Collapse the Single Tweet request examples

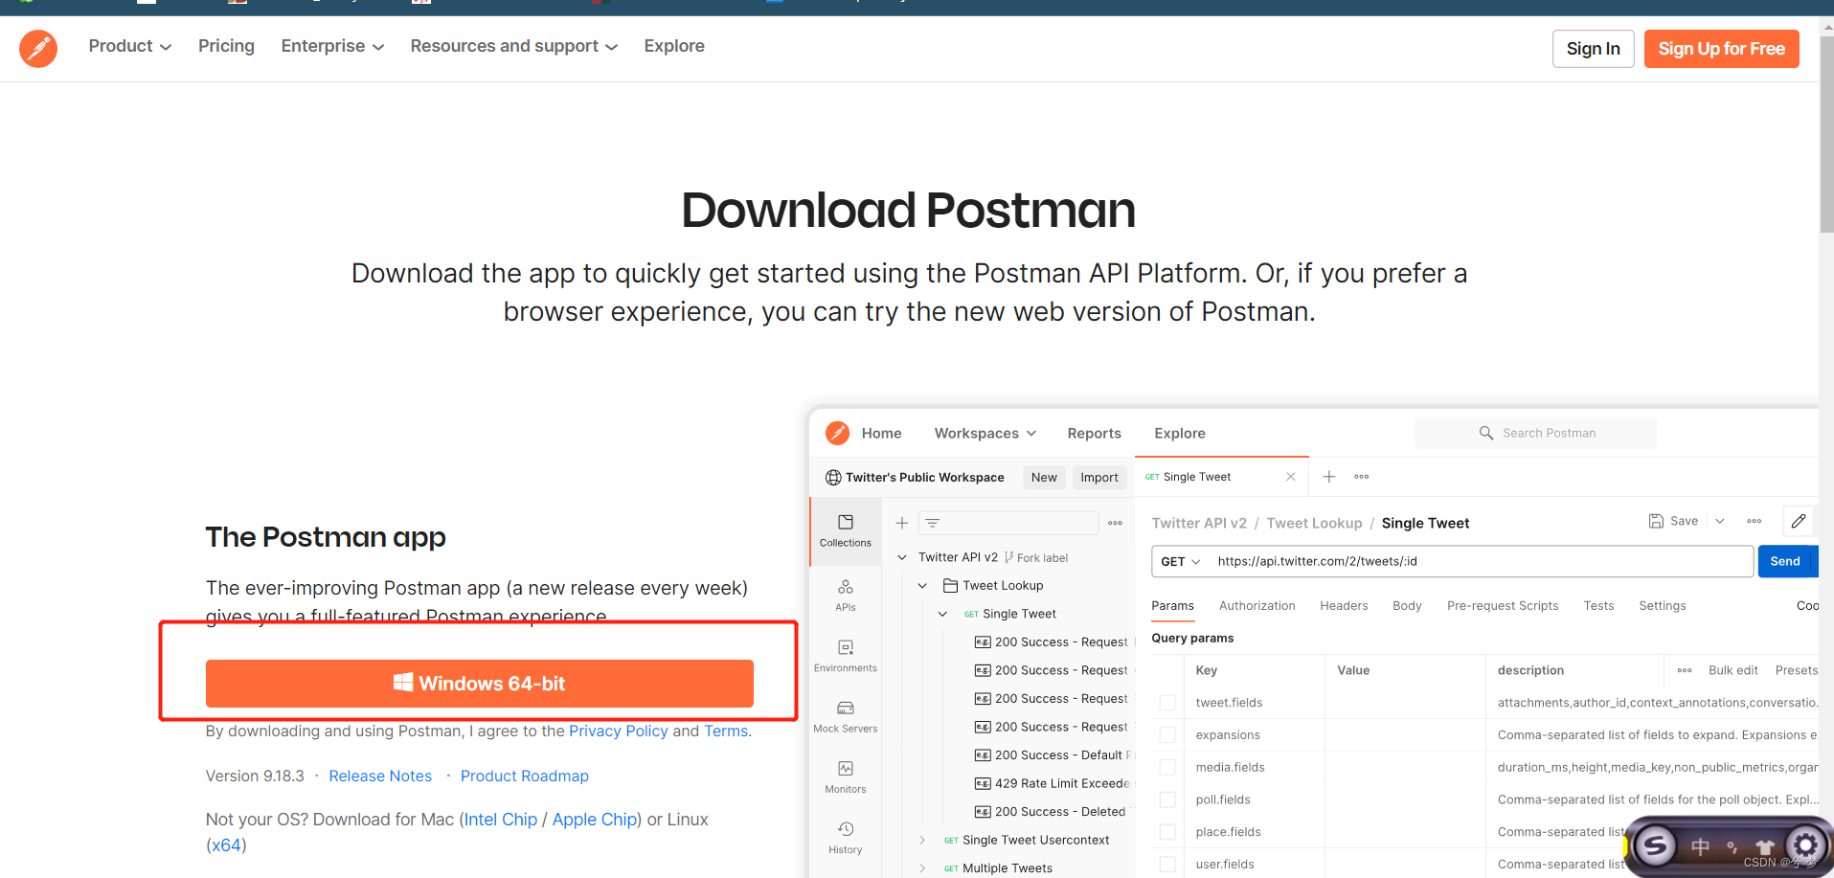(942, 614)
